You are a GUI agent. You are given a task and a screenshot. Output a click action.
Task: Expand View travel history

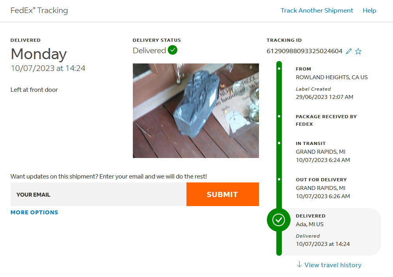pyautogui.click(x=333, y=265)
